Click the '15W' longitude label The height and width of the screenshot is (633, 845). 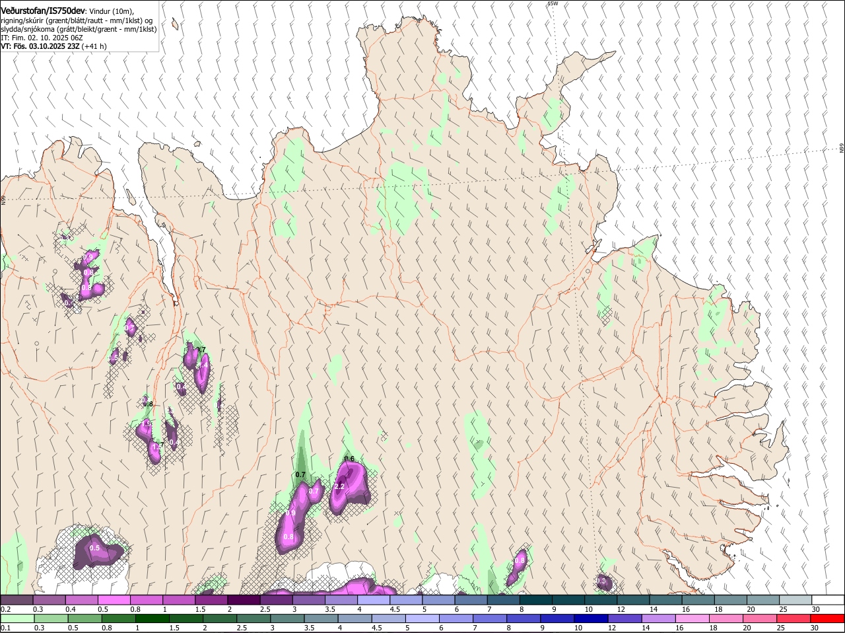(x=553, y=3)
